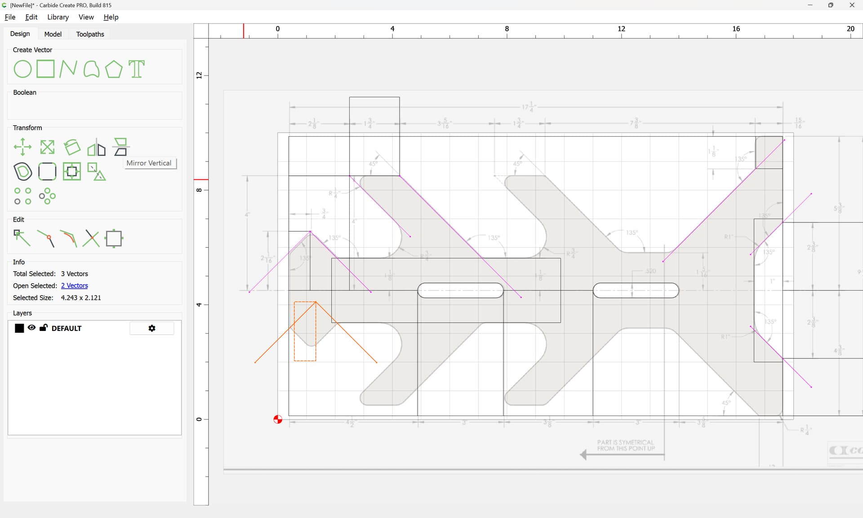Open the Edit menu

(31, 17)
